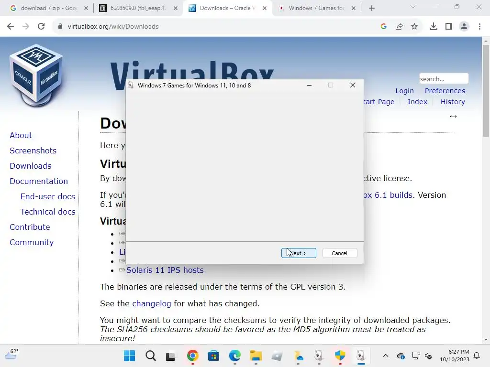Open clock showing 6:27 PM
The width and height of the screenshot is (490, 367).
(455, 356)
